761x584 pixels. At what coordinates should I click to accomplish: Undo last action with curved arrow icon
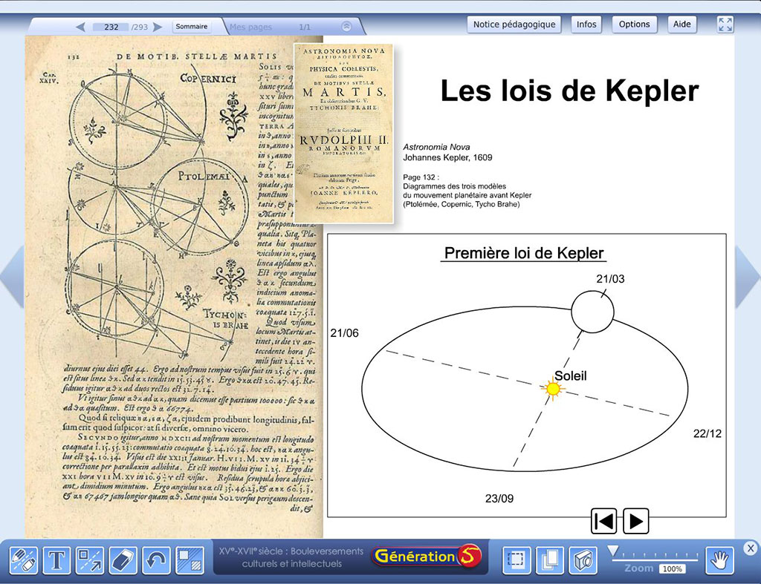point(156,560)
